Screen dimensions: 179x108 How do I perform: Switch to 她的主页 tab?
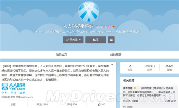point(61,54)
